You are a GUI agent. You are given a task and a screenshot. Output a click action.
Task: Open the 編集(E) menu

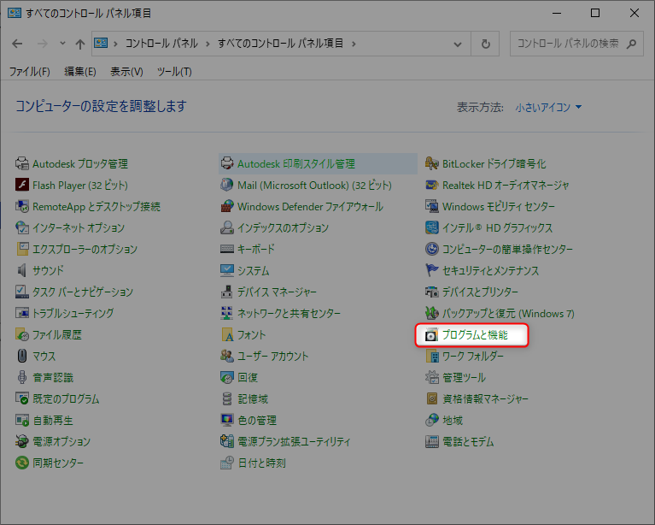[x=80, y=72]
